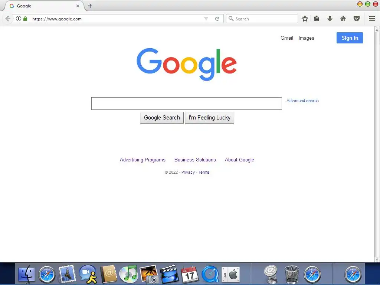Viewport: 380px width, 285px height.
Task: Open the URL history dropdown arrow
Action: (x=206, y=19)
